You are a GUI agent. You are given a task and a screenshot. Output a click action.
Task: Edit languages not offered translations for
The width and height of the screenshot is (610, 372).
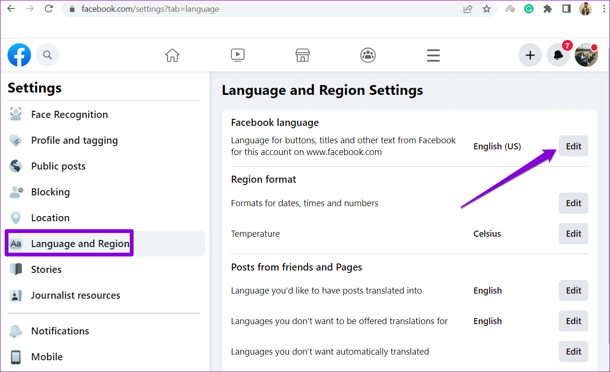(x=573, y=321)
